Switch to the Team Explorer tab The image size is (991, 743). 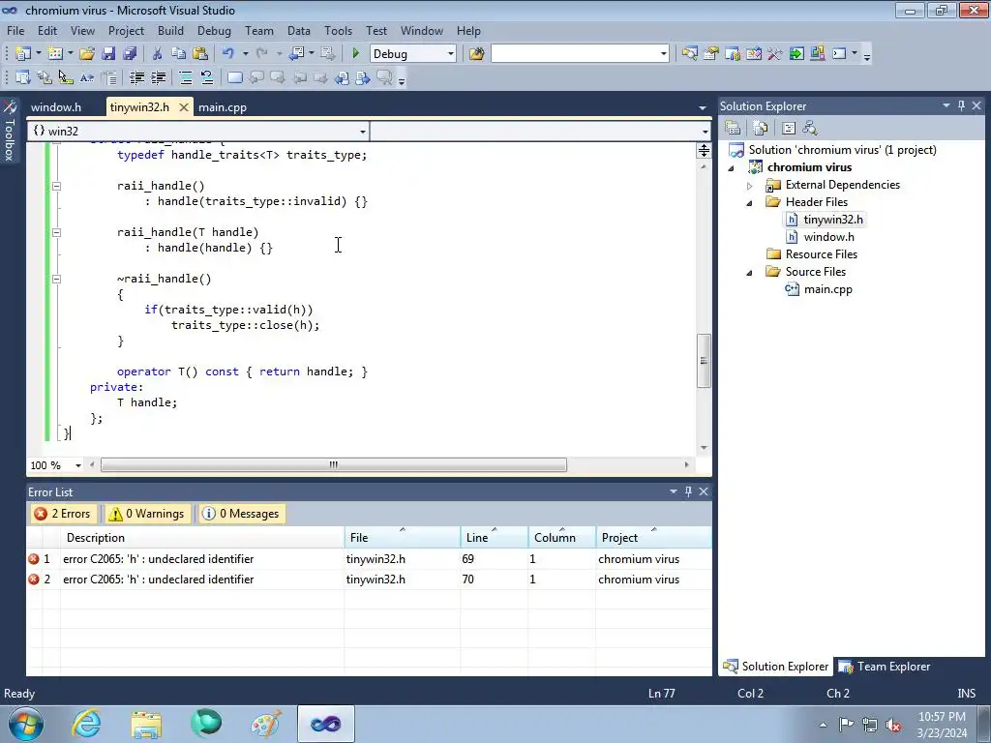coord(885,666)
